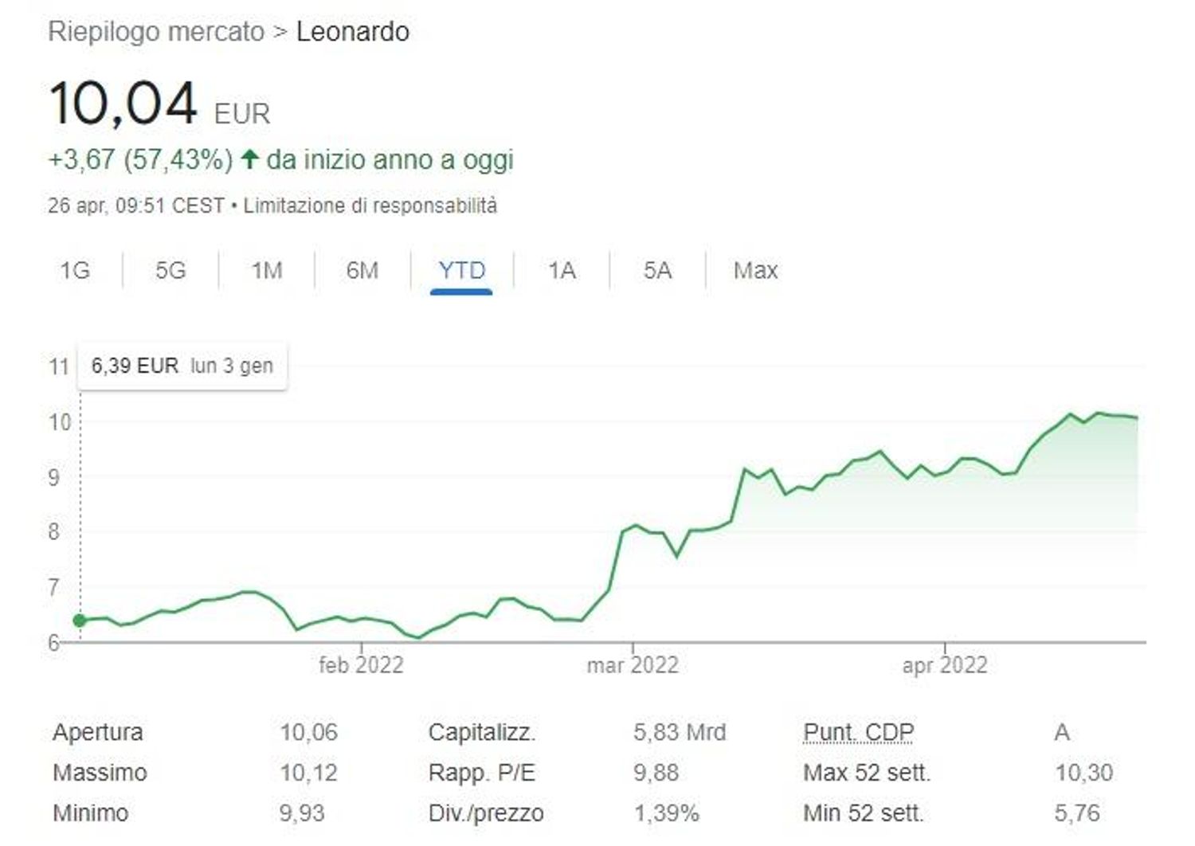Click the Capitalizz. value 5,83 Mrd
1195x846 pixels.
tap(680, 732)
